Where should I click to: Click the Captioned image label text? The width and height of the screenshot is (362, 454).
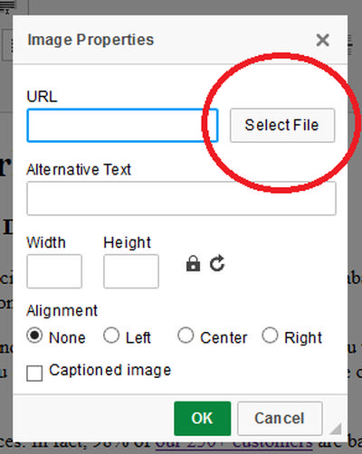coord(110,371)
